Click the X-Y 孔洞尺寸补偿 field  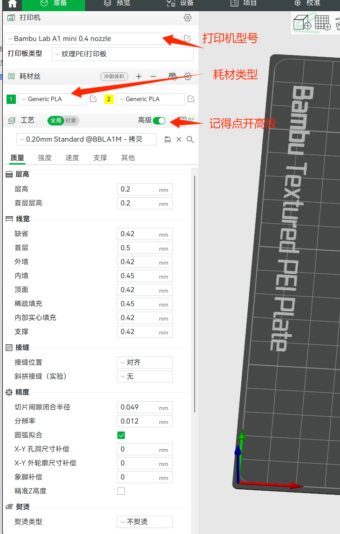[x=145, y=449]
